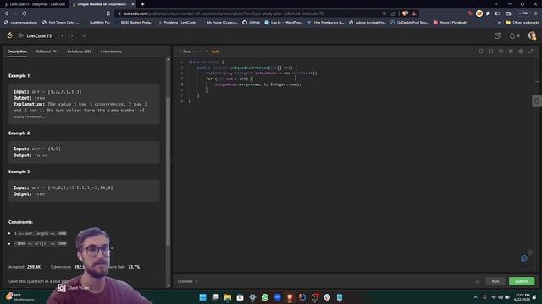Click the Brave Rewards triangle icon

[414, 14]
